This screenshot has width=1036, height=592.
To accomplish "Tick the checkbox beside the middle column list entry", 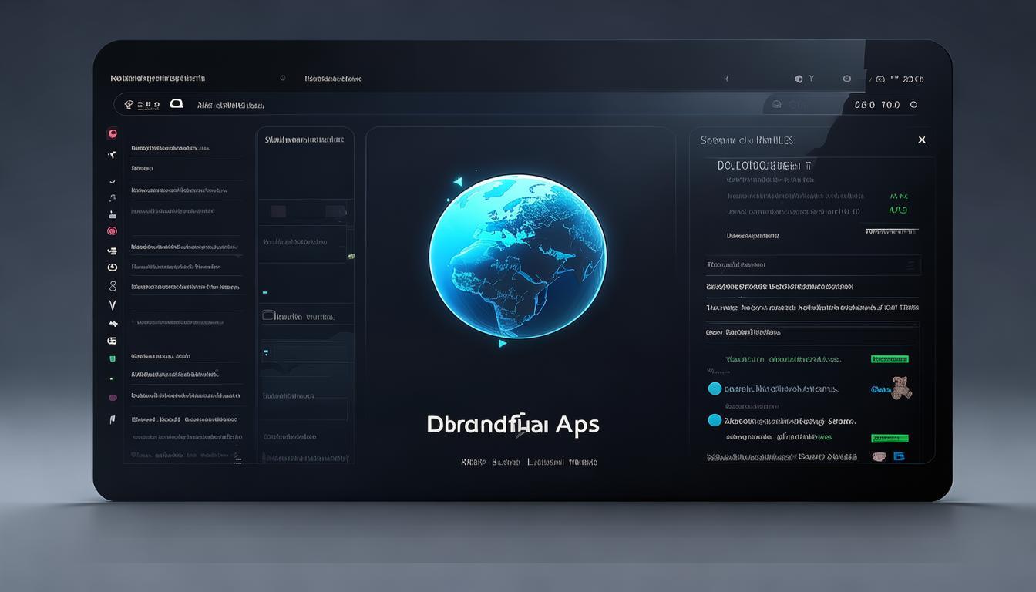I will point(267,314).
